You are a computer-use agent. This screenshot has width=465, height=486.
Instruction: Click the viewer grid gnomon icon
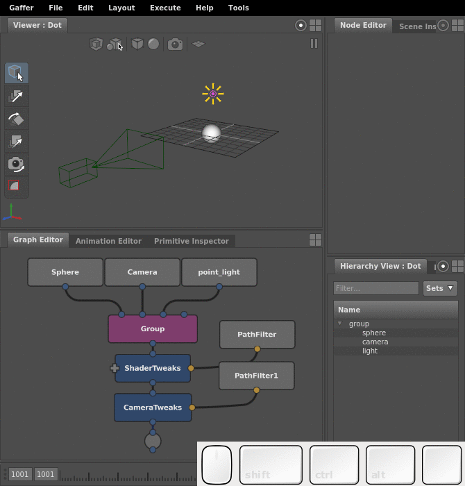pyautogui.click(x=198, y=44)
